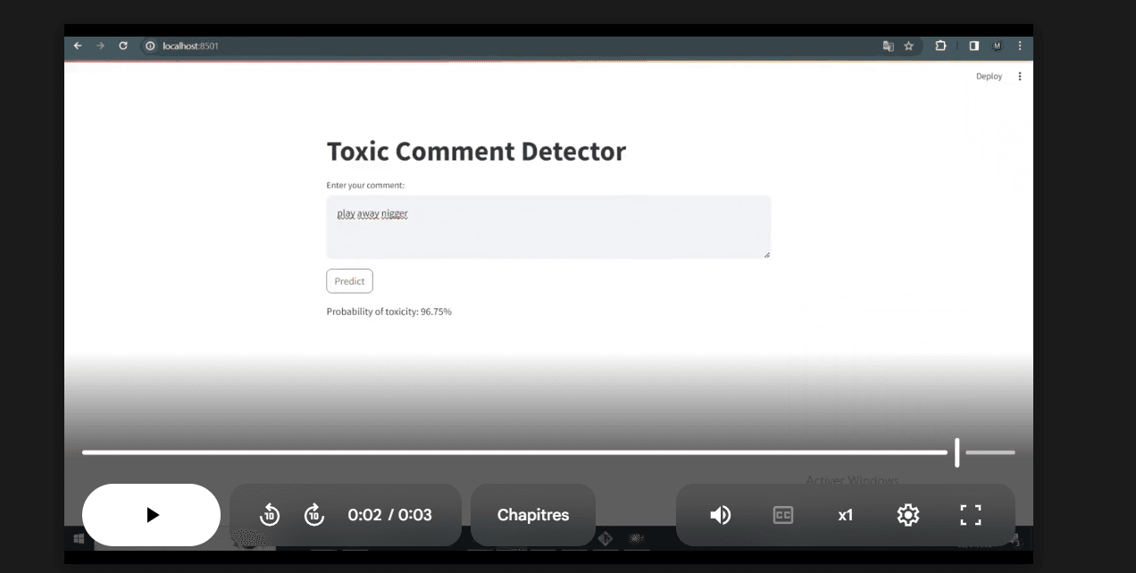This screenshot has width=1136, height=573.
Task: Click the browser forward arrow
Action: tap(100, 46)
